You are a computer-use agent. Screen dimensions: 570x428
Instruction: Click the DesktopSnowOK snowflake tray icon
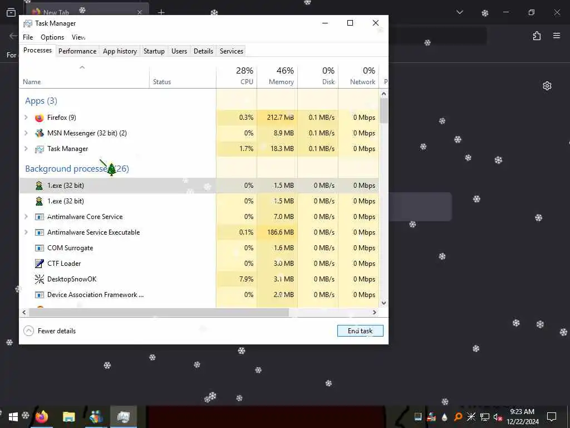[471, 417]
